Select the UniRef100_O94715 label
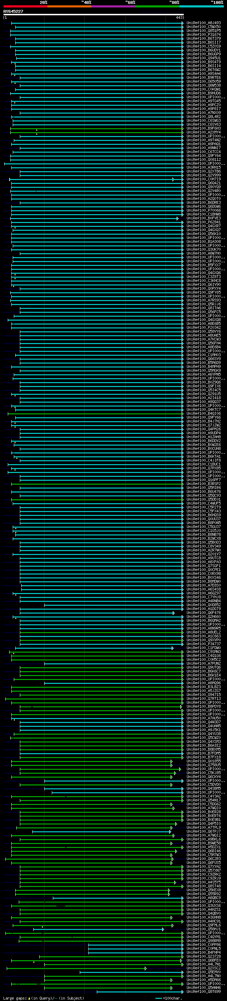227x1001 pixels. click(203, 695)
